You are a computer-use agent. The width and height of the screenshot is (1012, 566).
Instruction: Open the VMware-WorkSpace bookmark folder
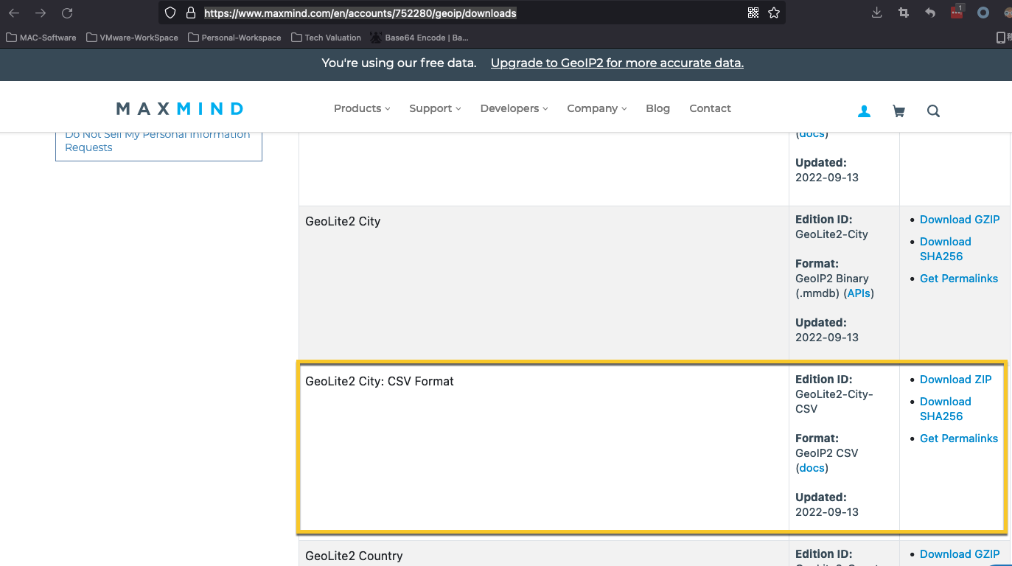coord(132,38)
